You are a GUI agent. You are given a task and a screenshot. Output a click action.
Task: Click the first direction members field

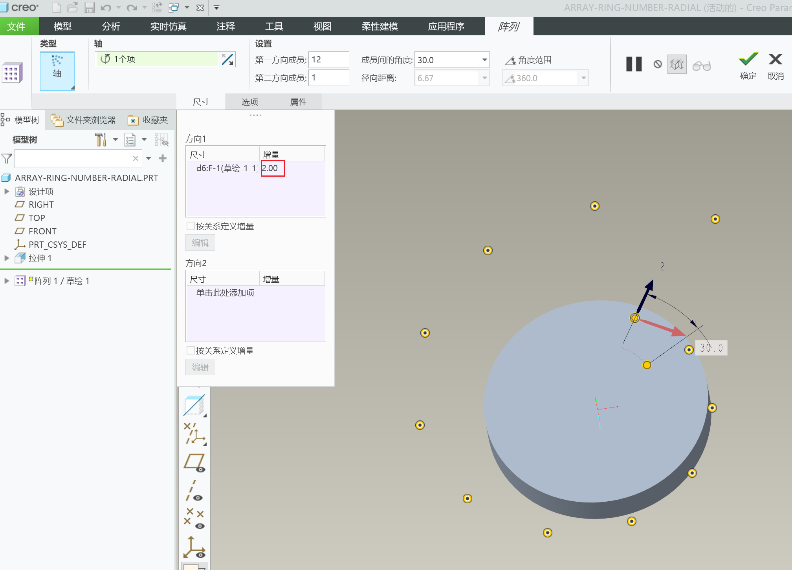[x=329, y=60]
